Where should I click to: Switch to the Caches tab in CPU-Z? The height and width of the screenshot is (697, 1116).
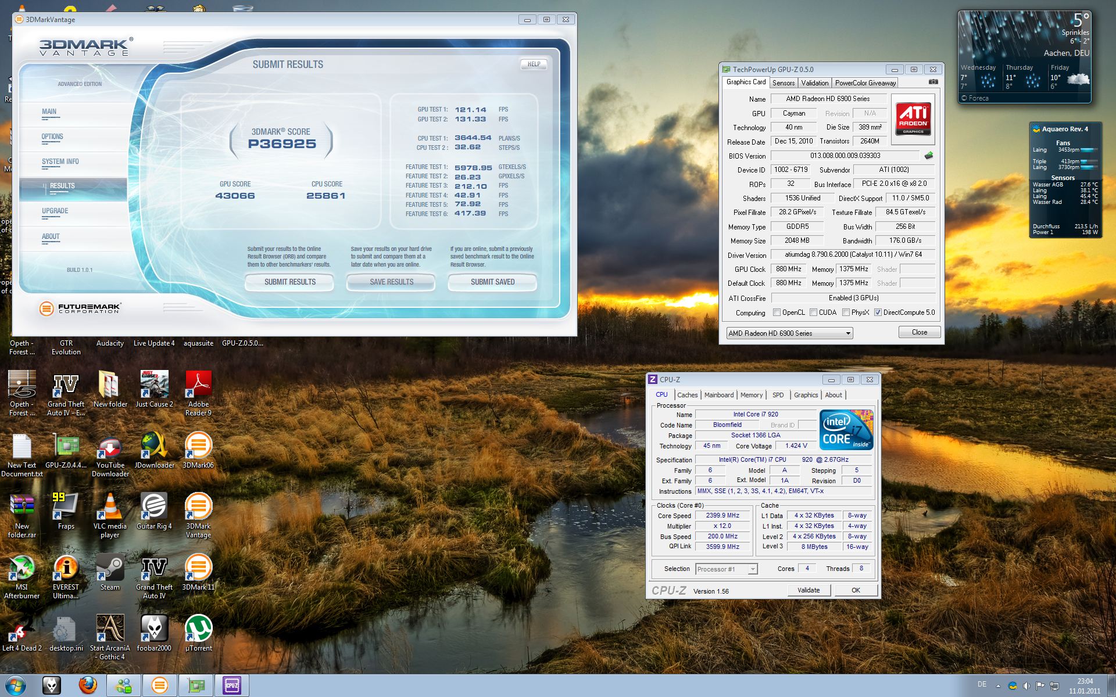687,395
